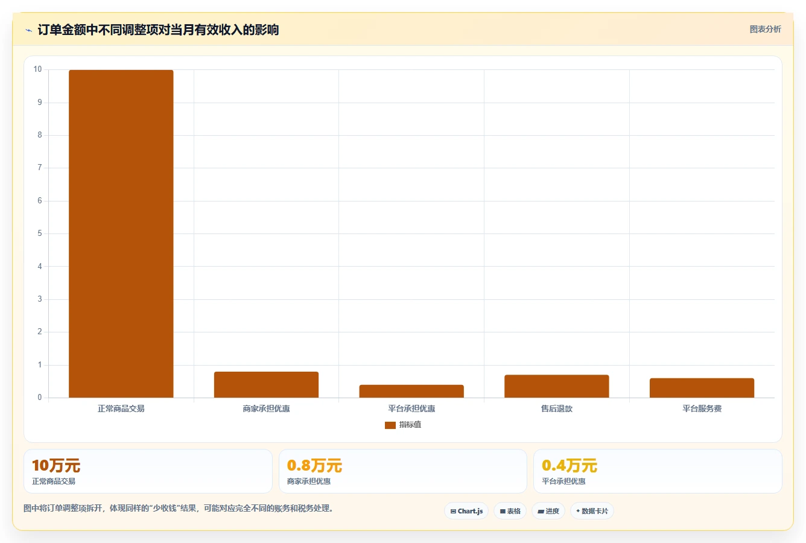Click the 指标值 legend label
The width and height of the screenshot is (806, 543).
click(x=410, y=425)
